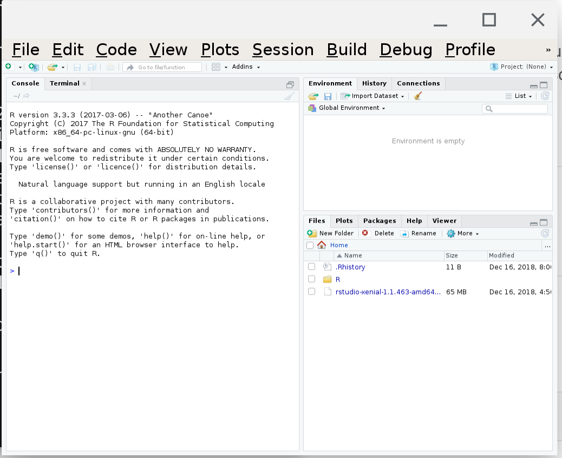Open the View menu
This screenshot has height=458, width=562.
pos(168,49)
